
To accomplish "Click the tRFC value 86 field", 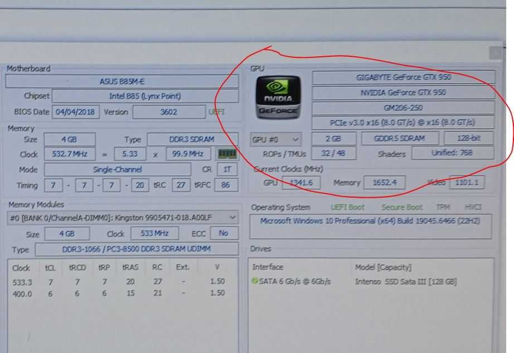I will click(226, 185).
